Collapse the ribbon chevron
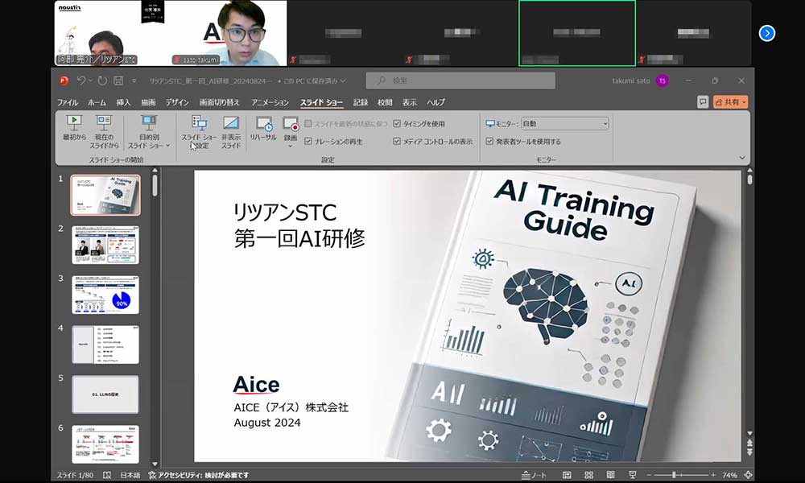Image resolution: width=805 pixels, height=483 pixels. [x=742, y=158]
